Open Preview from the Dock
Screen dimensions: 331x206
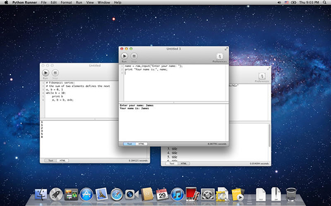[x=222, y=194]
